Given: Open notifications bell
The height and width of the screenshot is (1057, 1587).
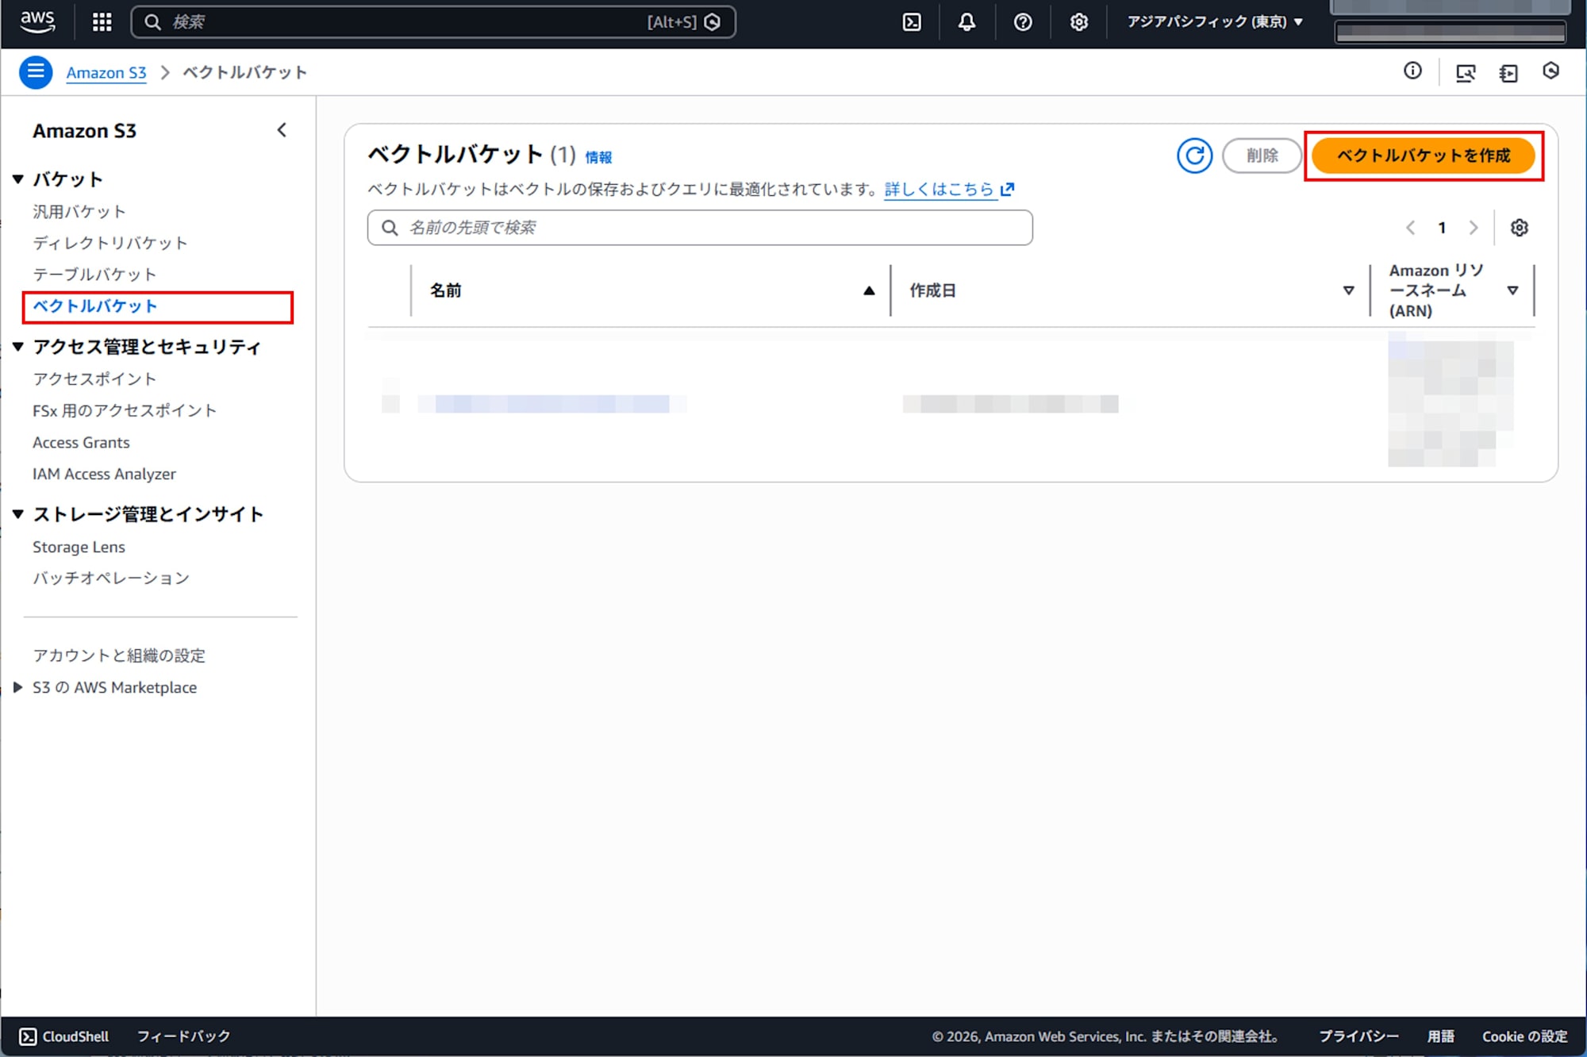Looking at the screenshot, I should (x=966, y=22).
